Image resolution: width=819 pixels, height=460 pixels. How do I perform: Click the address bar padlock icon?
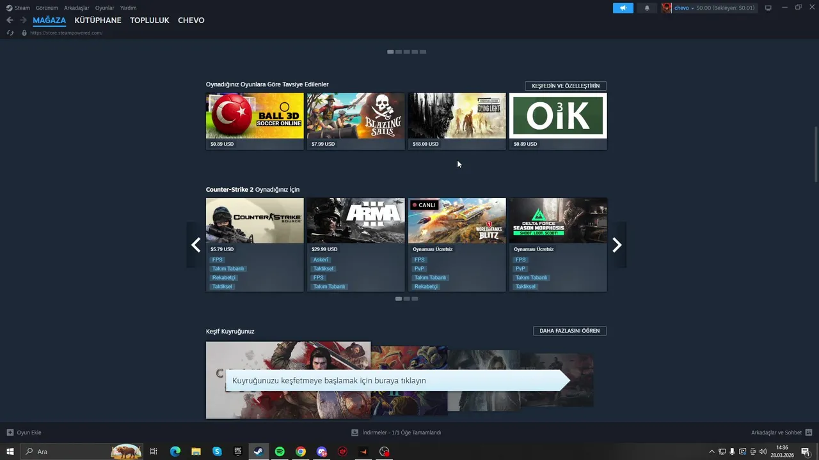pyautogui.click(x=24, y=33)
